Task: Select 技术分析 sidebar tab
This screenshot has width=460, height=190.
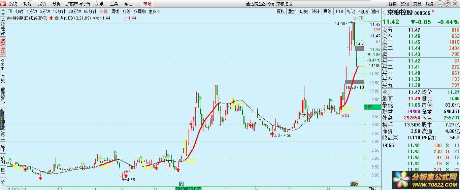Action: click(x=3, y=46)
